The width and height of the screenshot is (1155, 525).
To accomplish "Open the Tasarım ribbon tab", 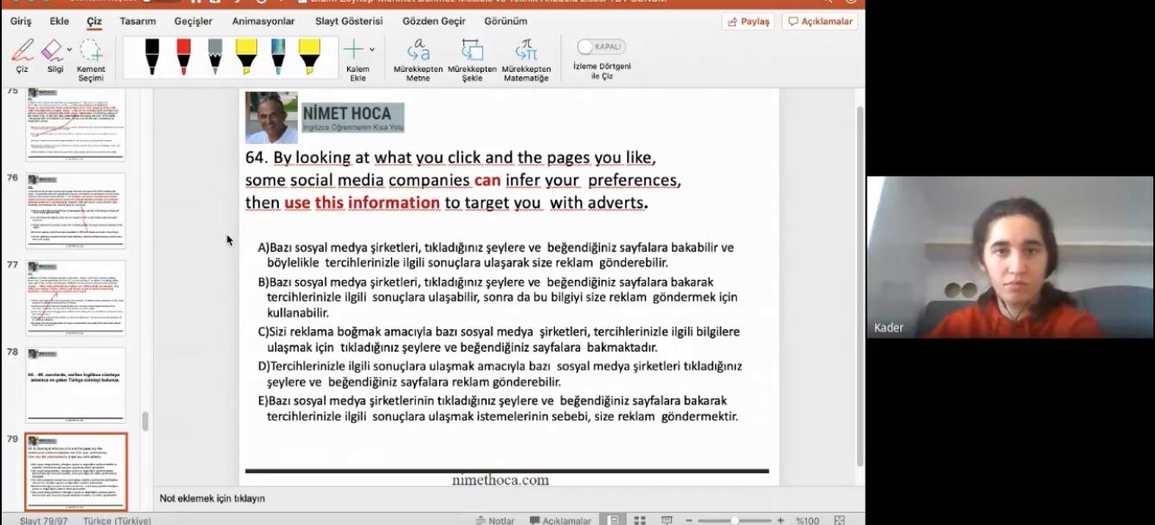I will (x=138, y=21).
